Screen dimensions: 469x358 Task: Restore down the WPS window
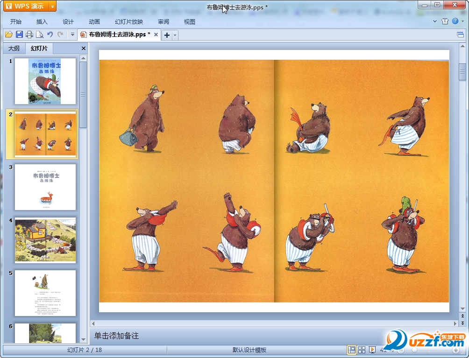437,5
